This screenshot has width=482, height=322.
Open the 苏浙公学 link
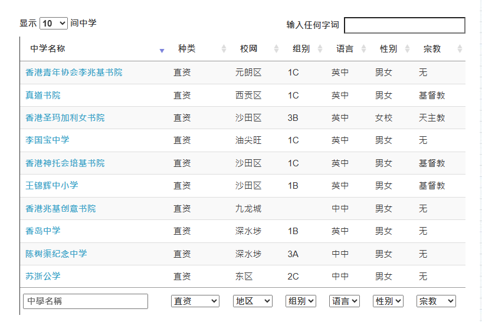coord(42,276)
